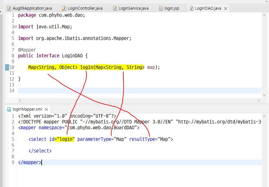Screen dimensions: 269x187
Task: Click the marker beside line 10 in the Java editor
Action: pyautogui.click(x=7, y=67)
